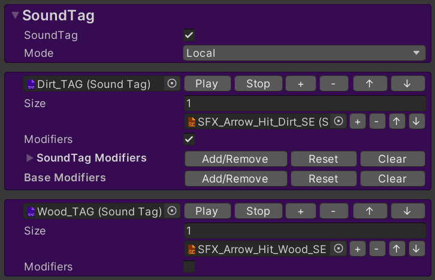
Task: Open the Mode dropdown set to Local
Action: pyautogui.click(x=304, y=53)
